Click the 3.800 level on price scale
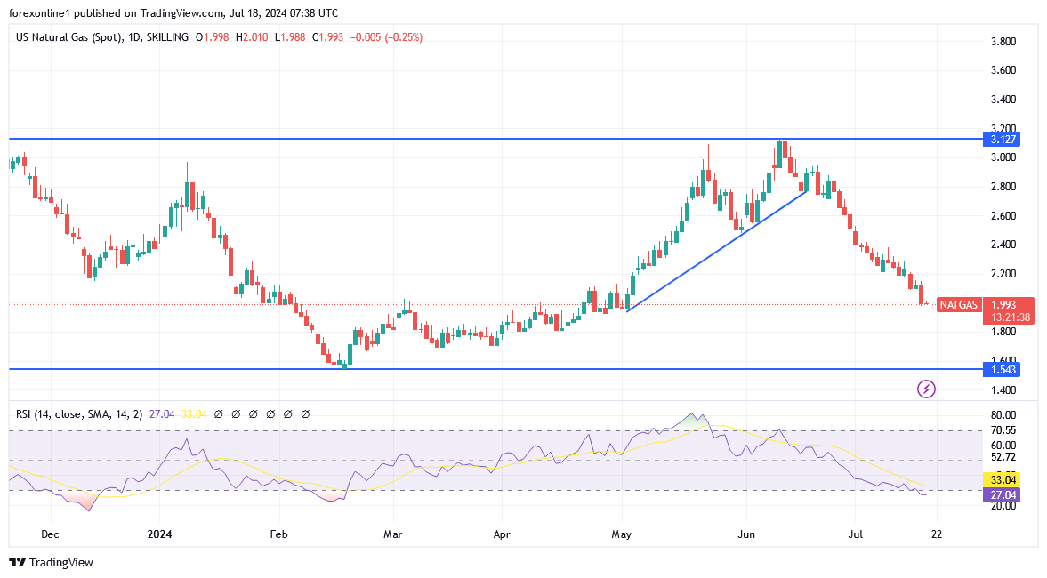Screen dimensions: 1047x578 [x=1004, y=42]
